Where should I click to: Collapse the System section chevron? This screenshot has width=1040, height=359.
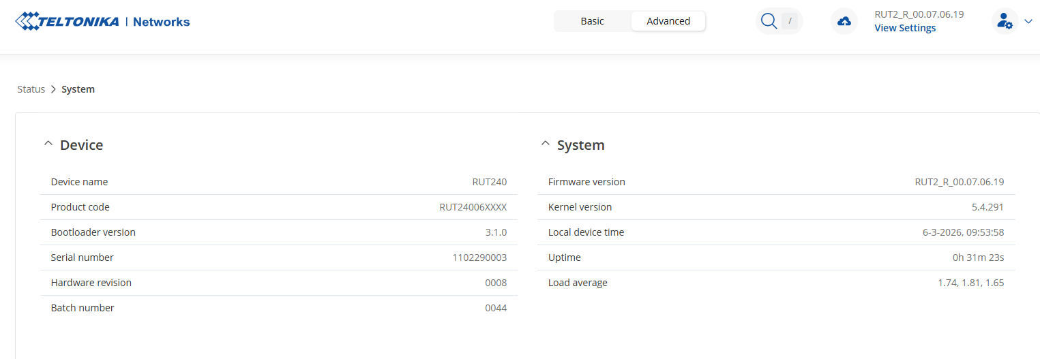click(x=545, y=144)
